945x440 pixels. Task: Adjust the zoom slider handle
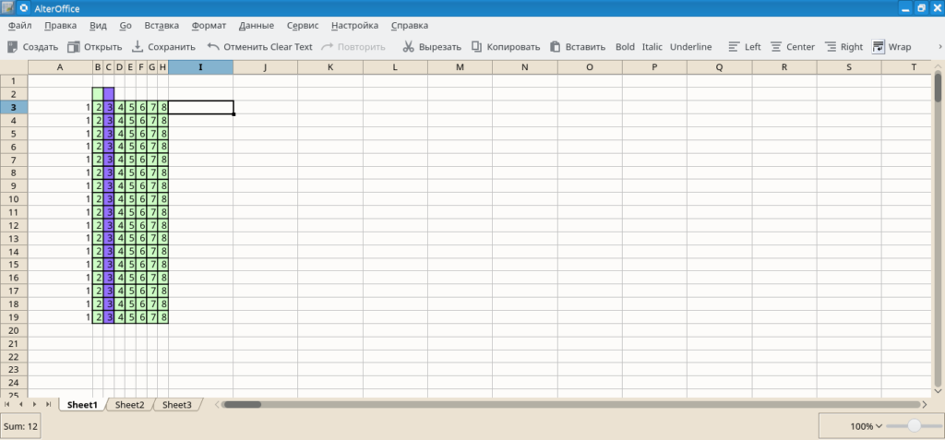click(914, 426)
